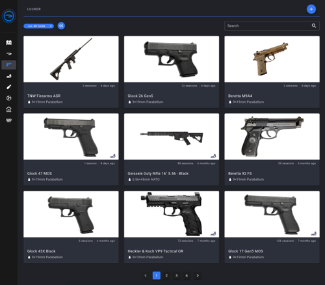Click the Search input field
Viewport: 325px width, 285px height.
pos(272,25)
